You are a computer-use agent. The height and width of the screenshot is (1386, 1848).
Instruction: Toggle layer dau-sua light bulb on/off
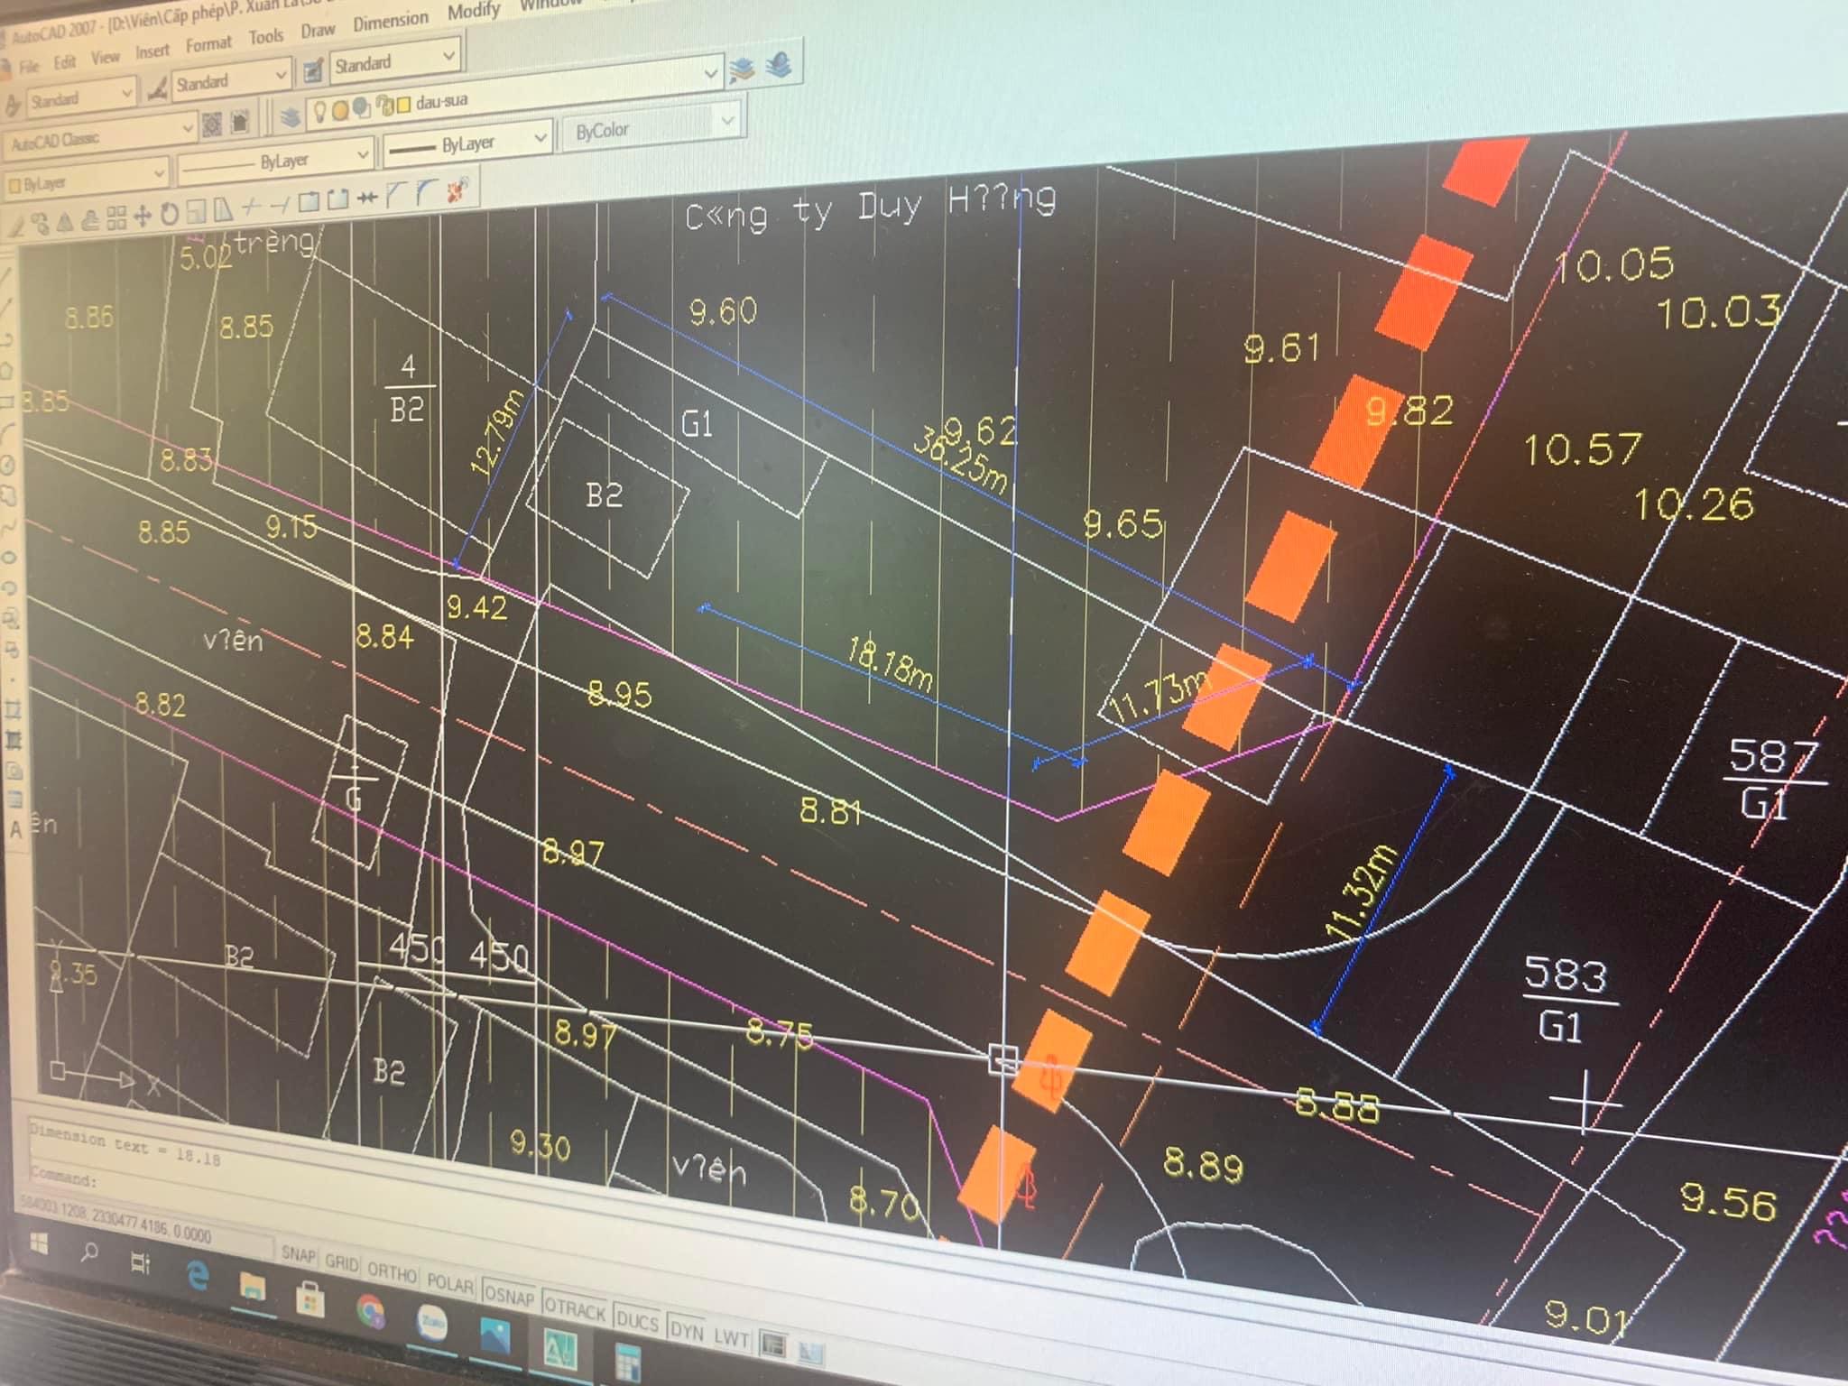pos(319,111)
